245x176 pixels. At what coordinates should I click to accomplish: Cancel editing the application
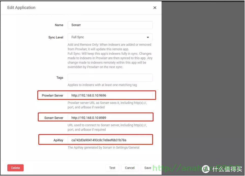(130, 168)
